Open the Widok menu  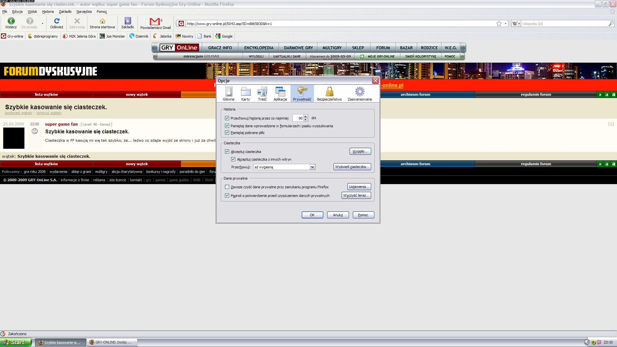[32, 12]
